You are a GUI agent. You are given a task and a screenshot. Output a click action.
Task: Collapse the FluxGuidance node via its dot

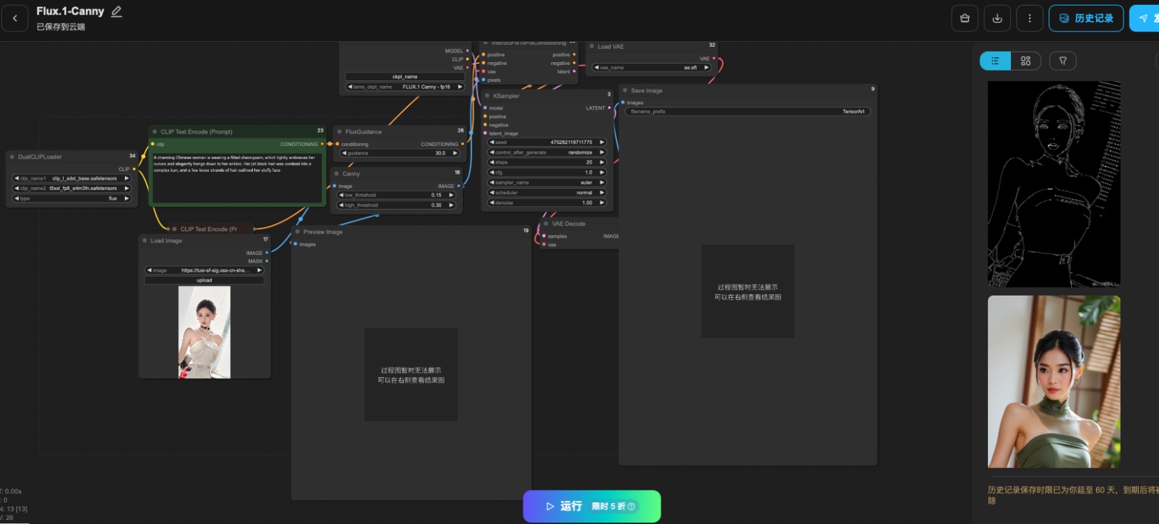pos(339,131)
